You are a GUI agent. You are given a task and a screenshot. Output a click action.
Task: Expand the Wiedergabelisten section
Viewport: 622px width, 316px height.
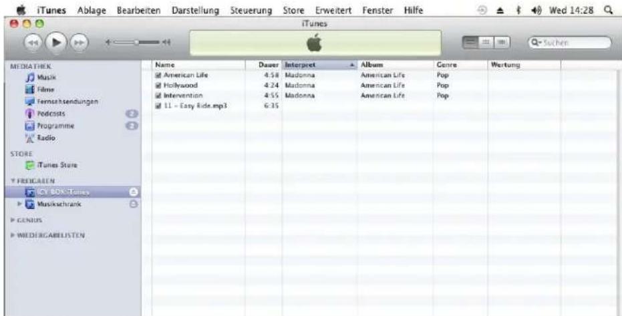coord(13,235)
